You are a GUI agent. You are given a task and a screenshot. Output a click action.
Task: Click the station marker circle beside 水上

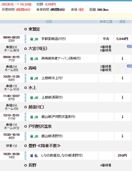coord(26,88)
